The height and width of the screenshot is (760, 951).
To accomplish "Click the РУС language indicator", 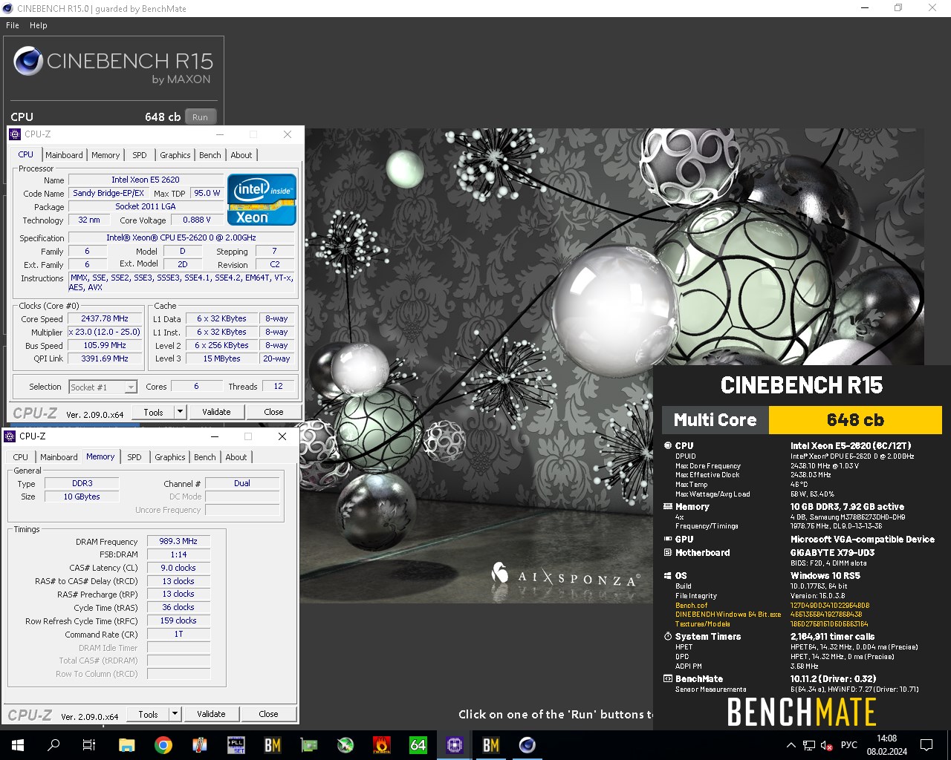I will pos(849,745).
